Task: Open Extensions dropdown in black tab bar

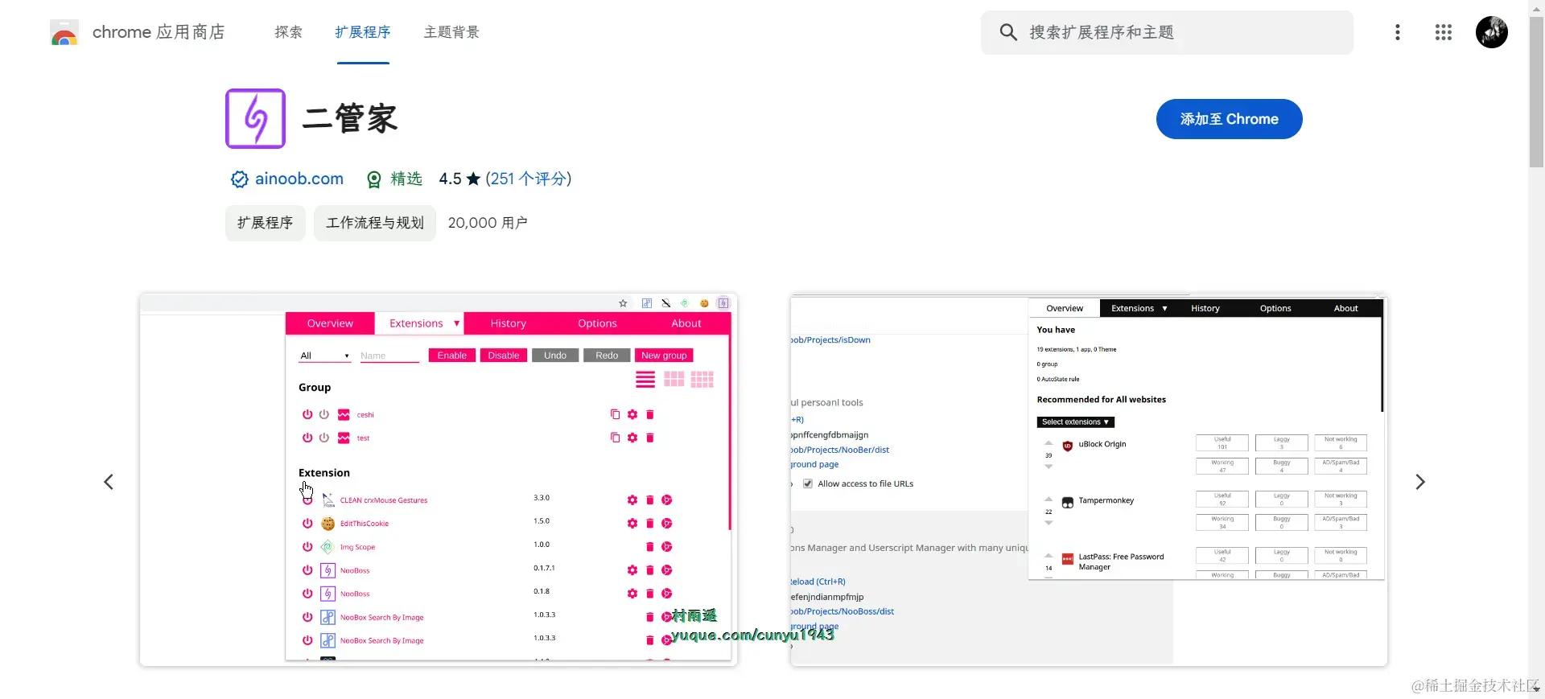Action: coord(1139,308)
